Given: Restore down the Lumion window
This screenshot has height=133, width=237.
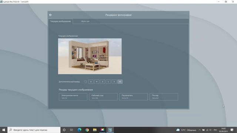Looking at the screenshot, I should click(226, 1).
